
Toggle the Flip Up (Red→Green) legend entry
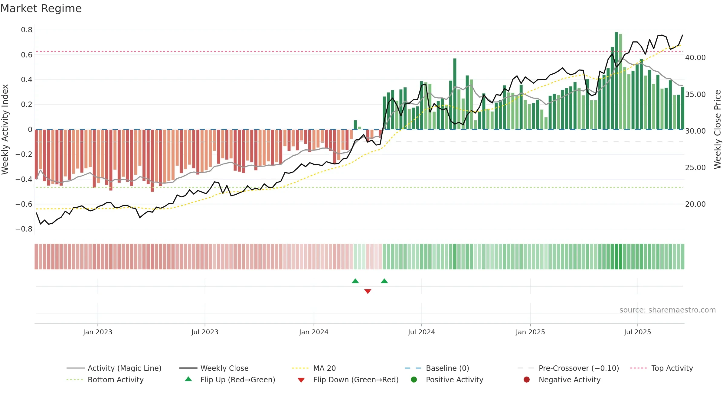(230, 380)
